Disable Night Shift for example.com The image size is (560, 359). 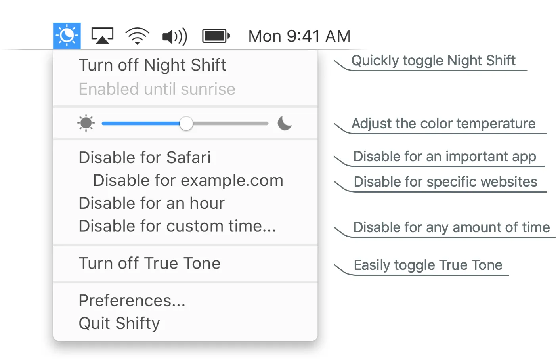pos(188,180)
